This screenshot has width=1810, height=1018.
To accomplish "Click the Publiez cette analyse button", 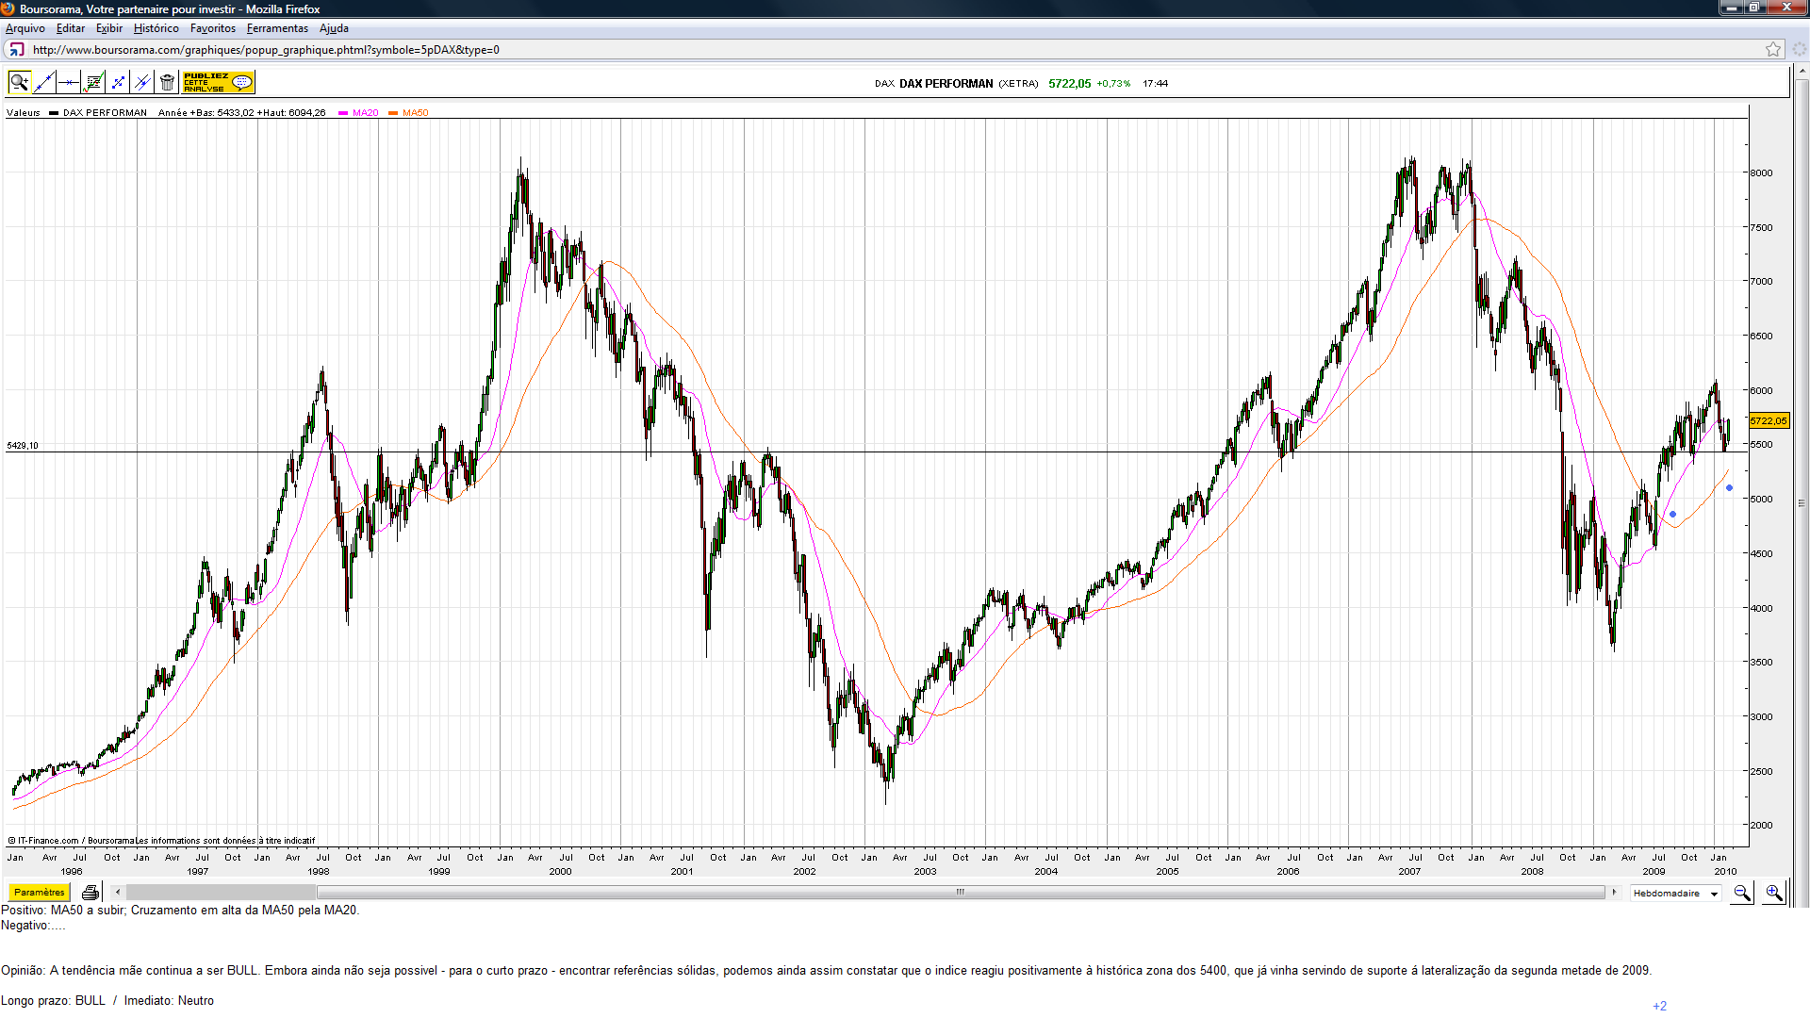I will tap(218, 83).
